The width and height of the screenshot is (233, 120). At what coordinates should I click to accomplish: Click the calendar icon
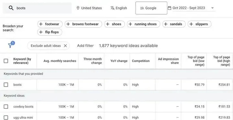pos(169,8)
